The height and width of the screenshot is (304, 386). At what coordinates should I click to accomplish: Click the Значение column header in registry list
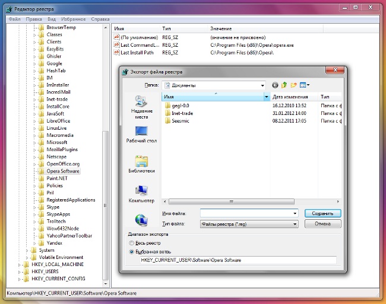[x=265, y=28]
